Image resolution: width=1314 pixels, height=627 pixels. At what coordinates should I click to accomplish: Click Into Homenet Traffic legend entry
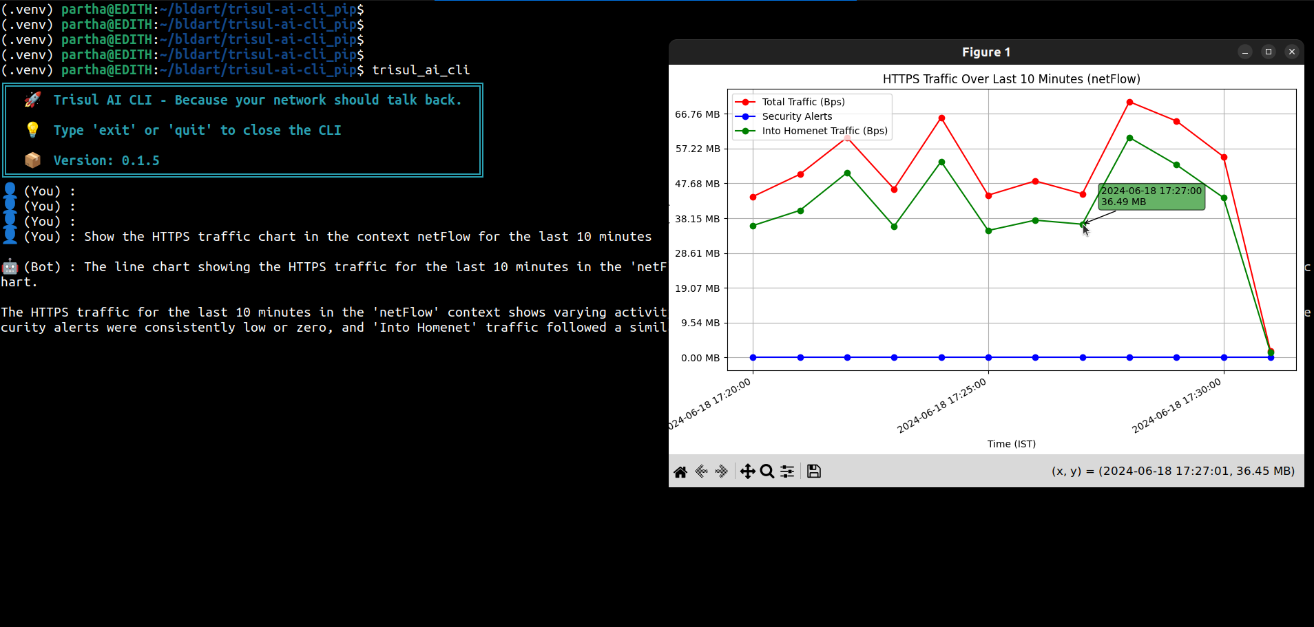click(x=824, y=131)
